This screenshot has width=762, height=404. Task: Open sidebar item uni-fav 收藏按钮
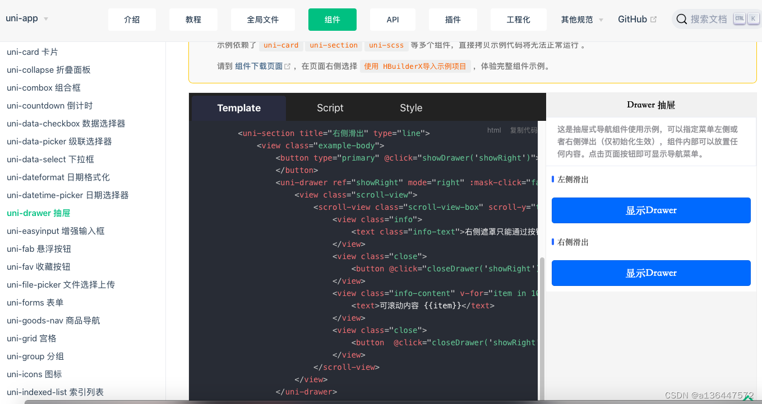[39, 267]
